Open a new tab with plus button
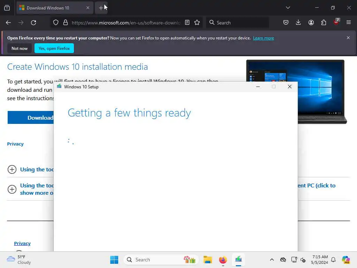Image resolution: width=357 pixels, height=268 pixels. (x=101, y=8)
